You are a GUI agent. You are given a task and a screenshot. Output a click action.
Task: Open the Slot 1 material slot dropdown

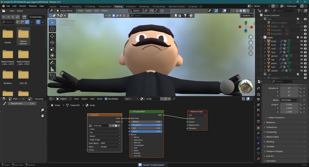(132, 99)
